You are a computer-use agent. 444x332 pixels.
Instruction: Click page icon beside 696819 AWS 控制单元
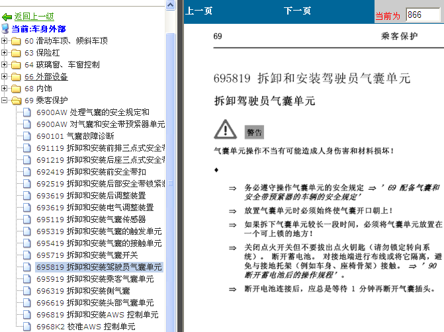(27, 314)
